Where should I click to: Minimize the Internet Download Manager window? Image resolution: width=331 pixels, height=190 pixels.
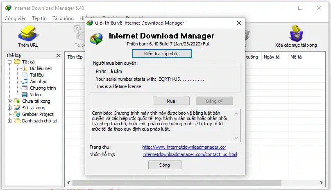(x=282, y=8)
